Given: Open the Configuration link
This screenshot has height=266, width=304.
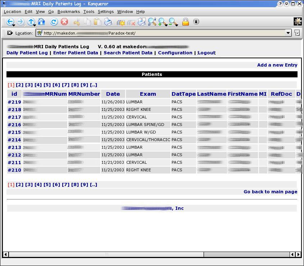Looking at the screenshot, I should coord(175,53).
